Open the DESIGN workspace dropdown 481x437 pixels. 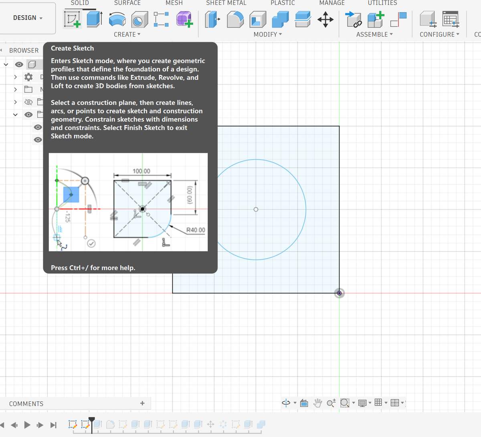pos(28,18)
